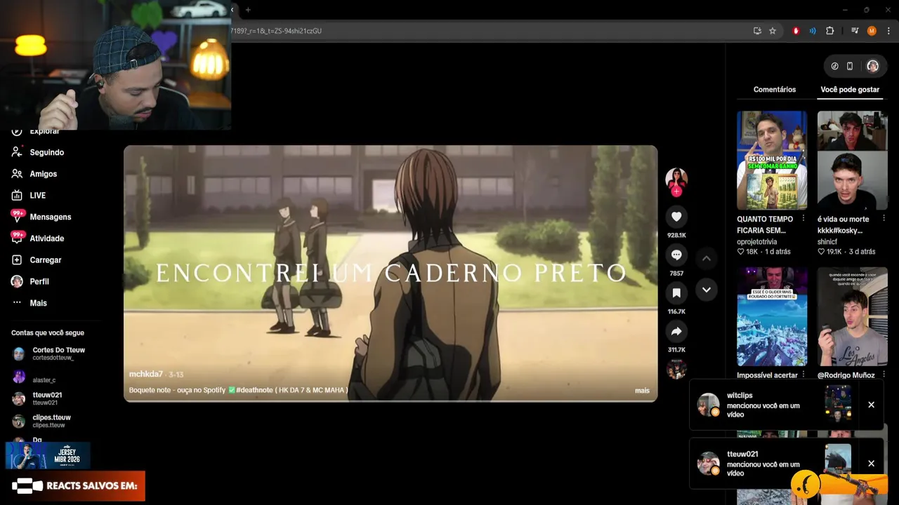This screenshot has height=505, width=899.
Task: Open the video creator's avatar
Action: tap(676, 179)
